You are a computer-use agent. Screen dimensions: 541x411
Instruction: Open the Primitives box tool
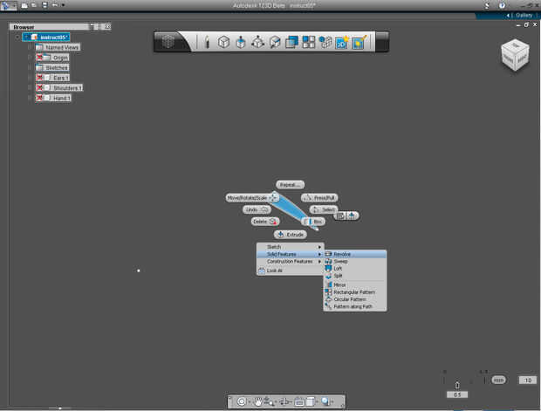224,42
